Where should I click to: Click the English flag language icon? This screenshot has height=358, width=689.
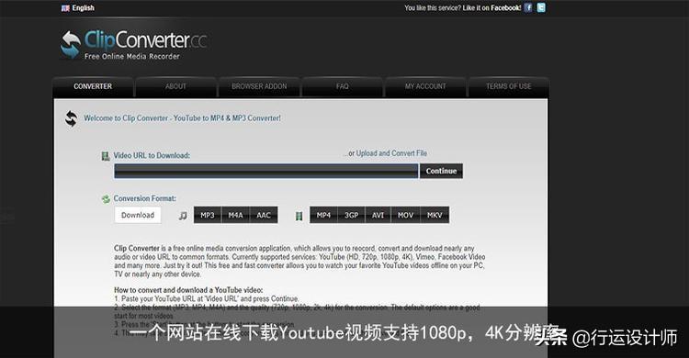pyautogui.click(x=65, y=8)
